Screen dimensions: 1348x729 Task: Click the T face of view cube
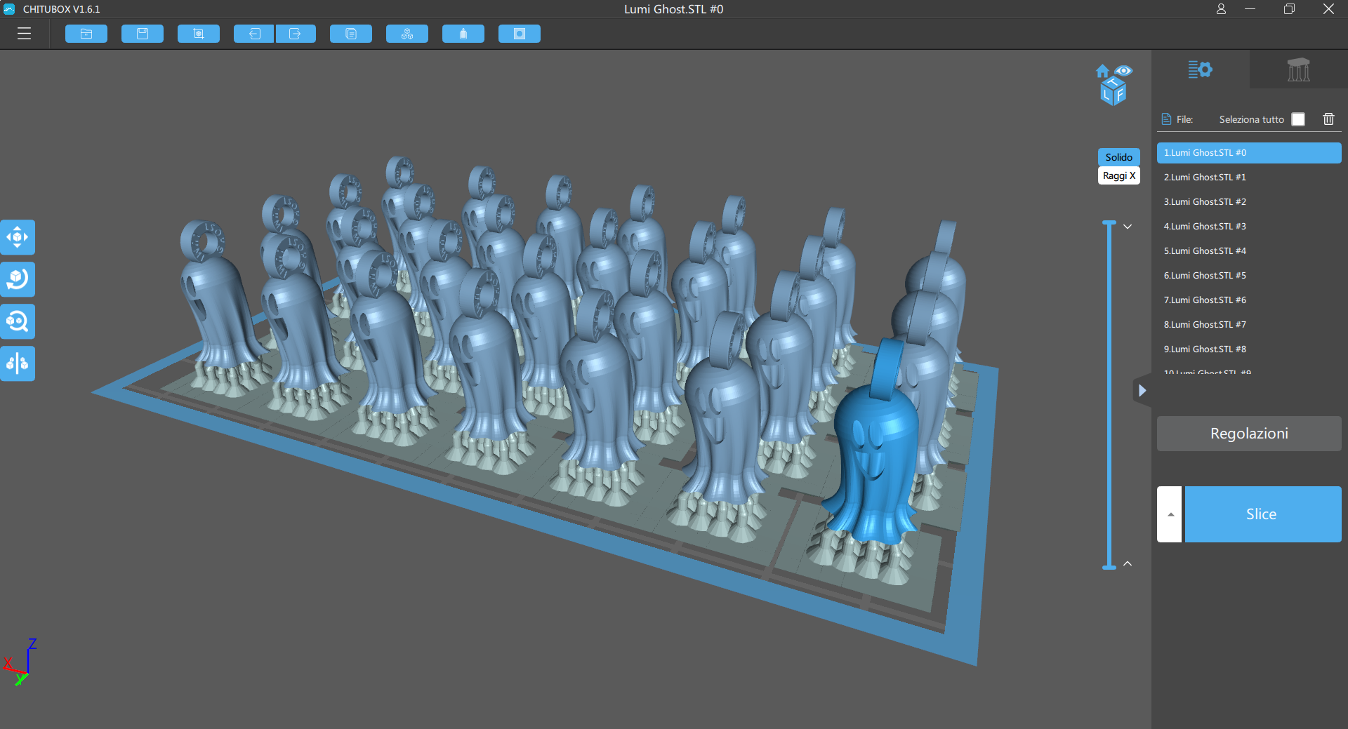(x=1114, y=83)
